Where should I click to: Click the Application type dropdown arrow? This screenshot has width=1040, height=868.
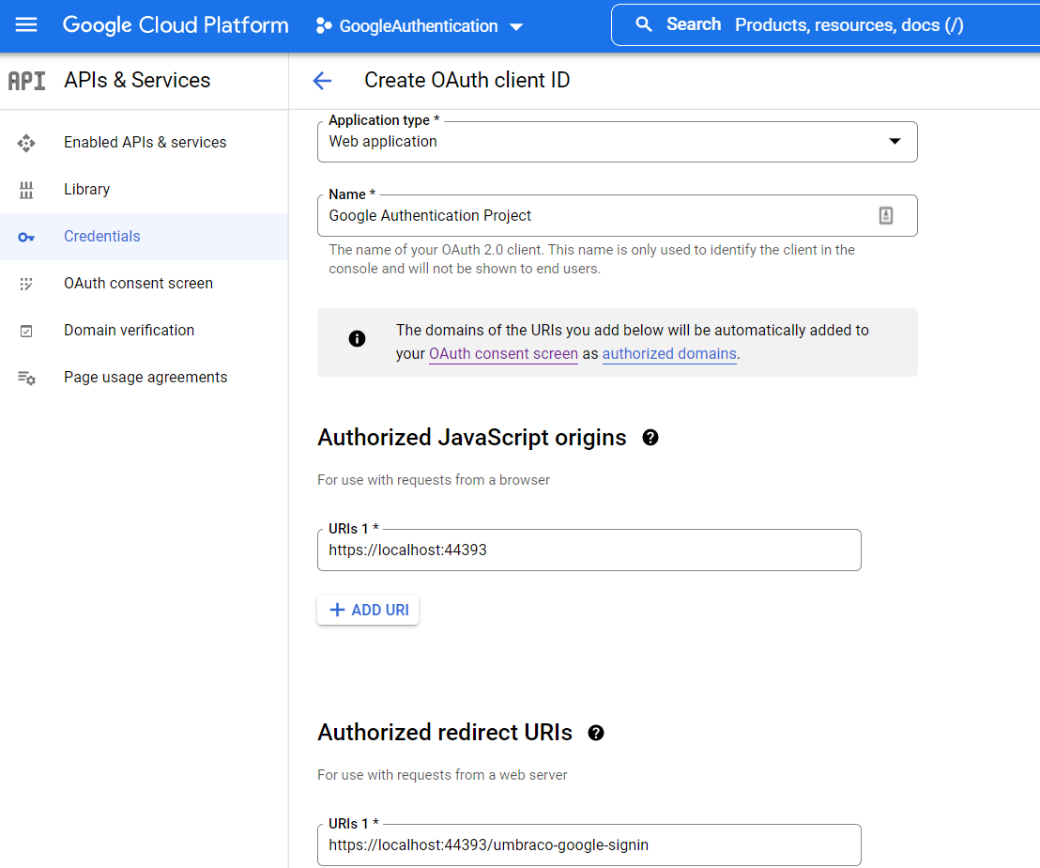pos(895,141)
